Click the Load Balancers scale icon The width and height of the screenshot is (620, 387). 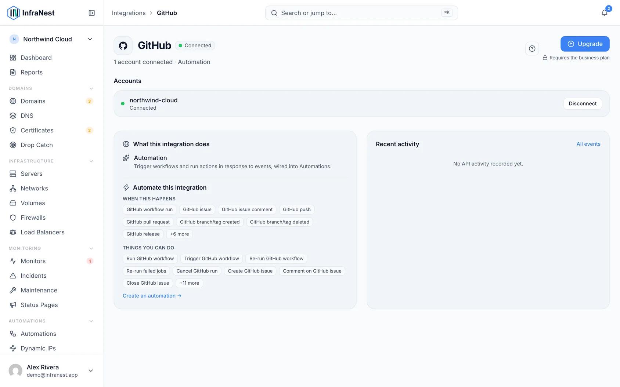13,232
